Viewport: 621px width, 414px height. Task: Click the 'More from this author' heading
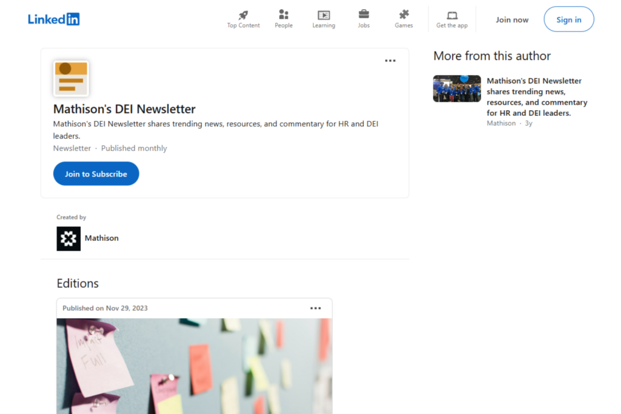(492, 56)
